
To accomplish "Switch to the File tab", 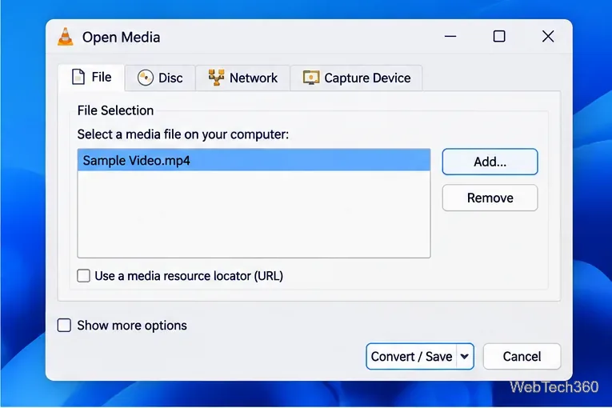I will coord(92,78).
